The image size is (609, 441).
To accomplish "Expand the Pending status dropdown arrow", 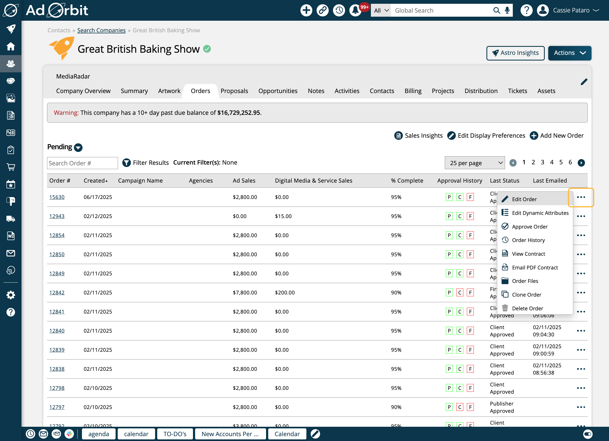I will pyautogui.click(x=78, y=147).
